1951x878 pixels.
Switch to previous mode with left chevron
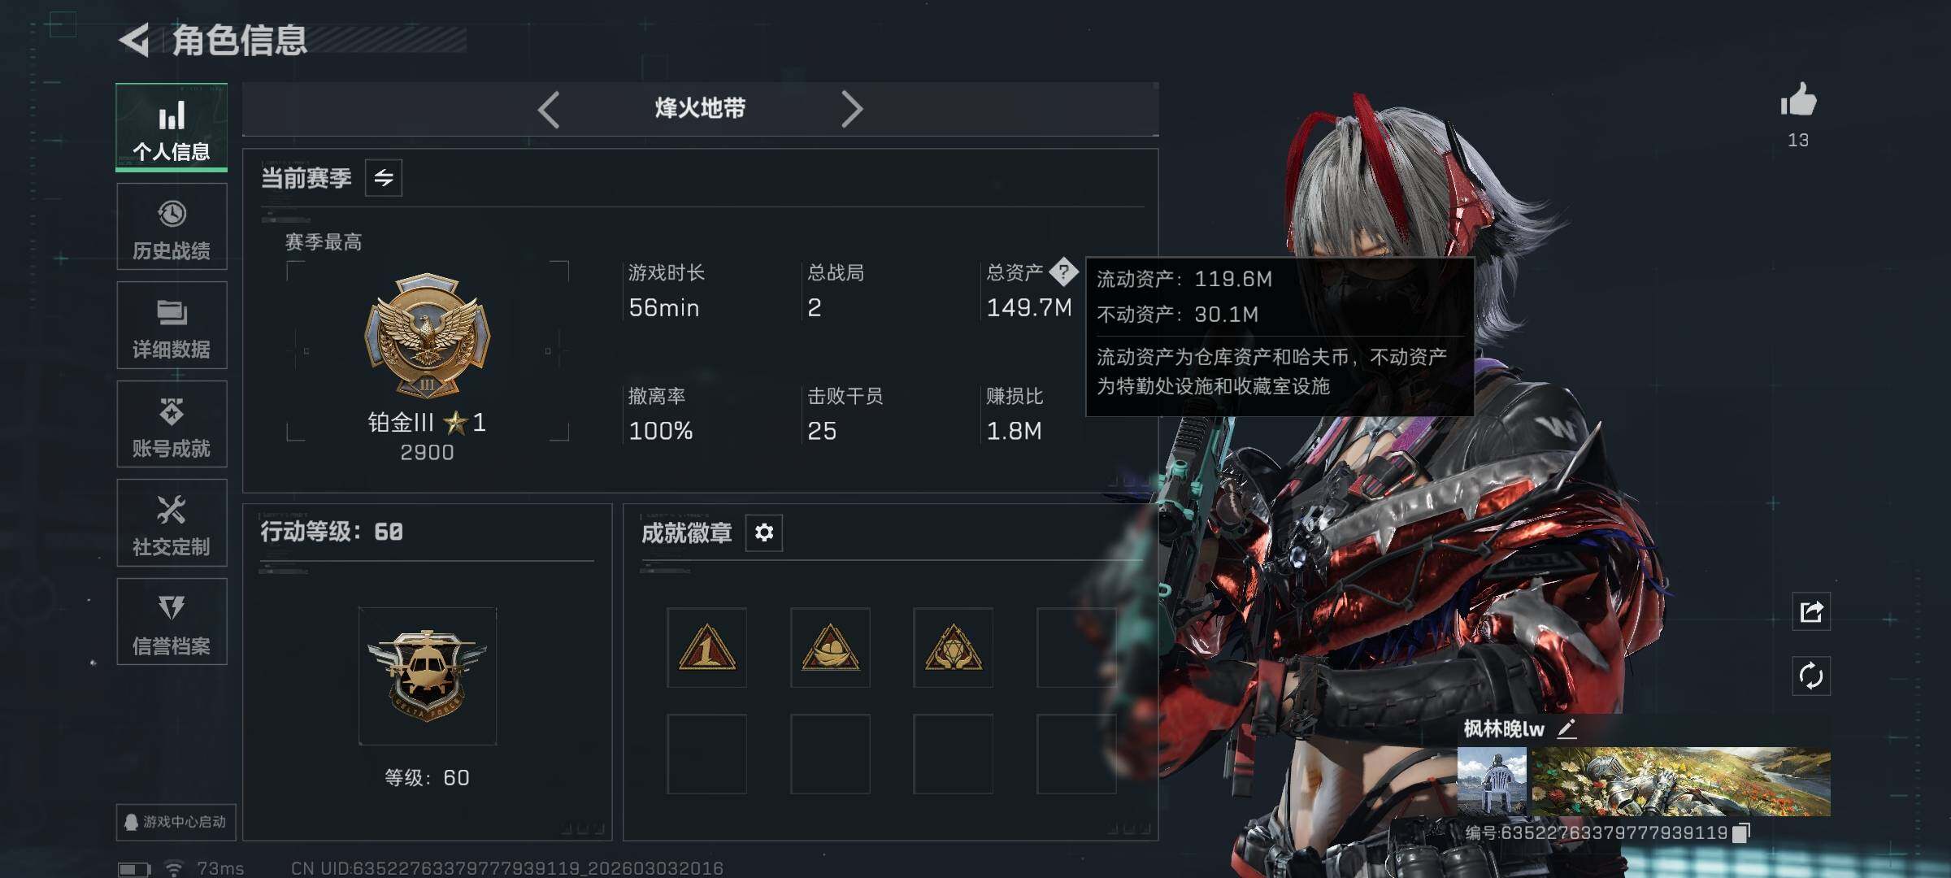(549, 109)
